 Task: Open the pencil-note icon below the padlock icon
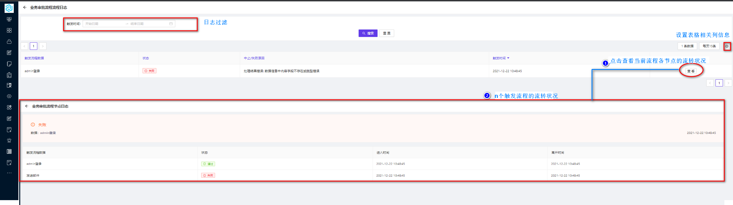(9, 53)
